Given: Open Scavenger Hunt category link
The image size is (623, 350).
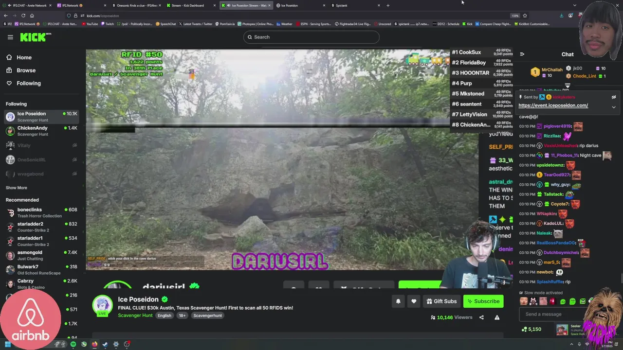Looking at the screenshot, I should [x=135, y=315].
